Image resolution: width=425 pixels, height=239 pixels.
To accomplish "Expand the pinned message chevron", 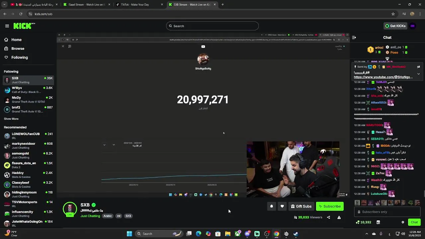I will tap(418, 74).
